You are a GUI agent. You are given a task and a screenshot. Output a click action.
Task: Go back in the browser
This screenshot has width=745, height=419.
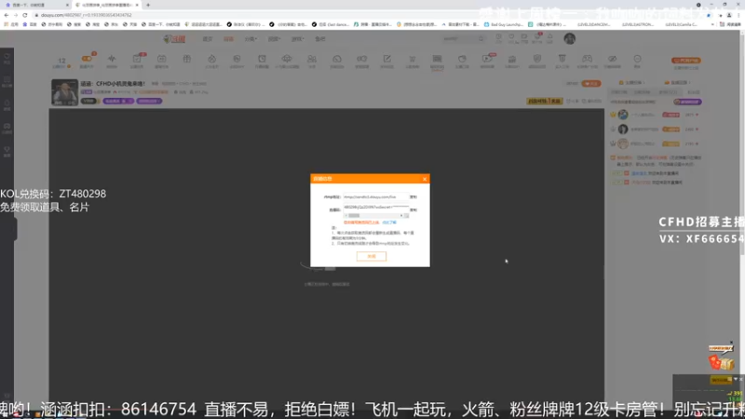point(7,15)
